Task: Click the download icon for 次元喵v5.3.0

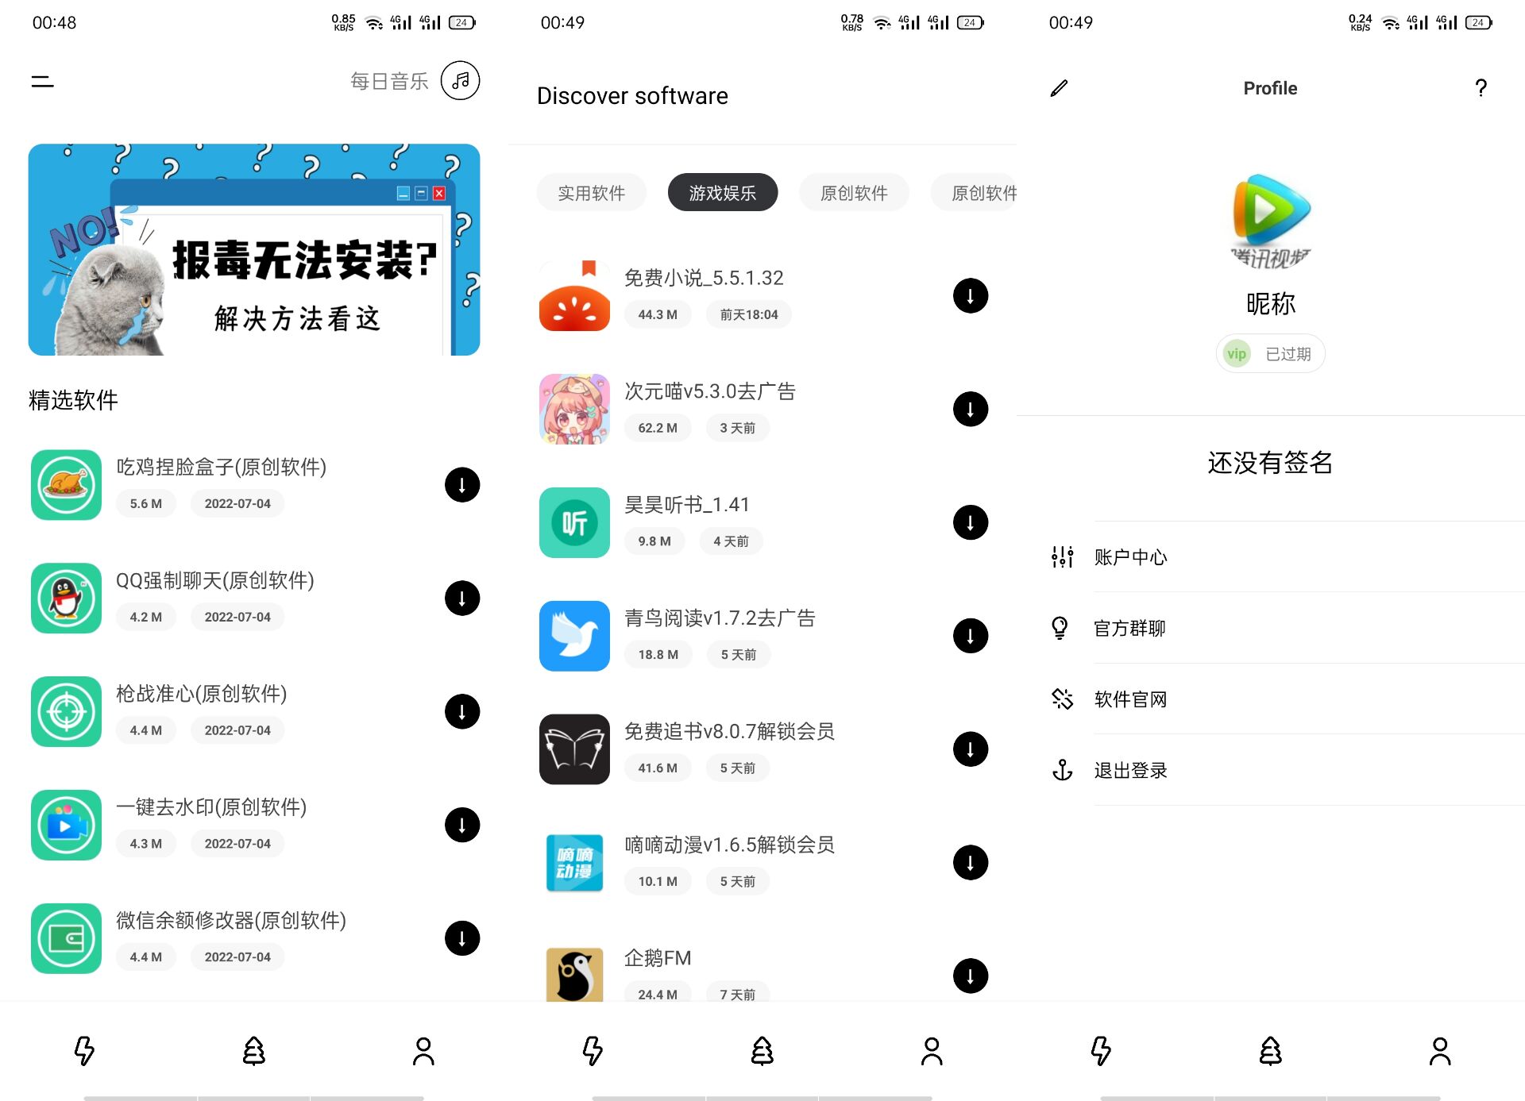Action: tap(970, 409)
